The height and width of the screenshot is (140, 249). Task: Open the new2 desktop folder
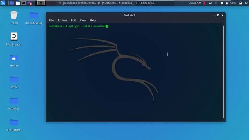(14, 82)
